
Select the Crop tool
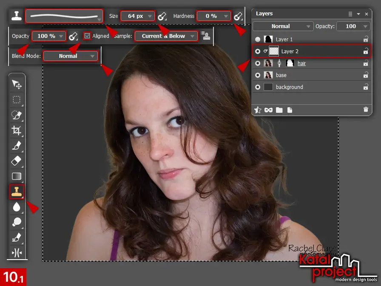17,130
